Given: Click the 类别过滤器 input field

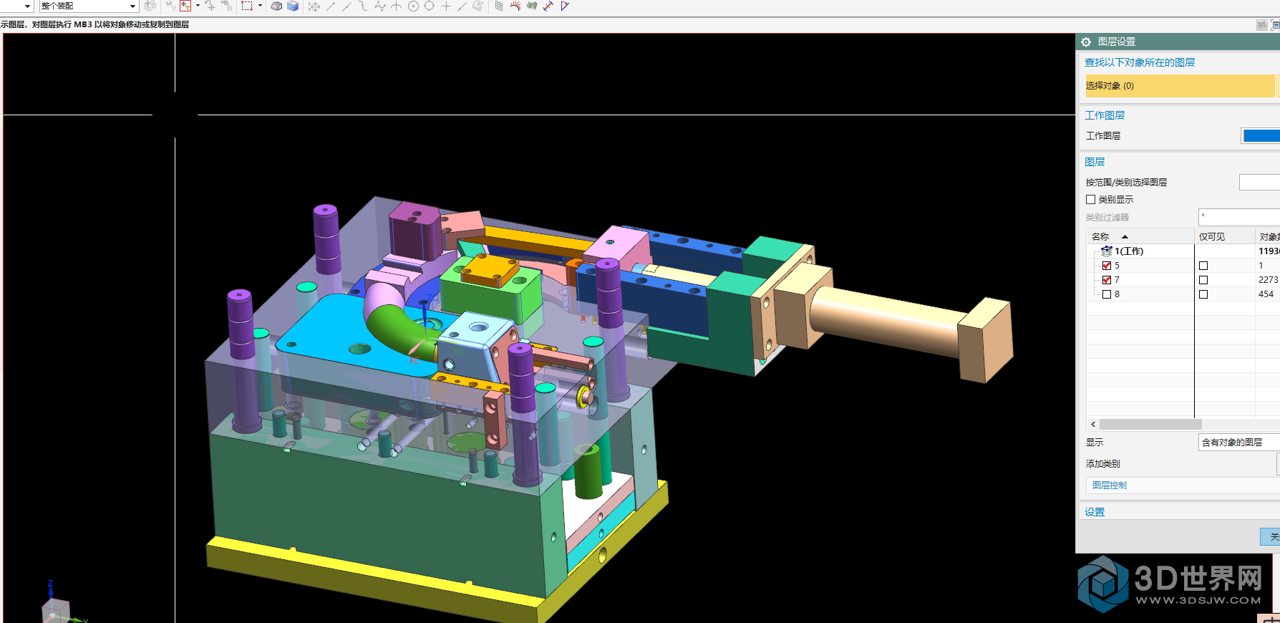Looking at the screenshot, I should (x=1239, y=217).
